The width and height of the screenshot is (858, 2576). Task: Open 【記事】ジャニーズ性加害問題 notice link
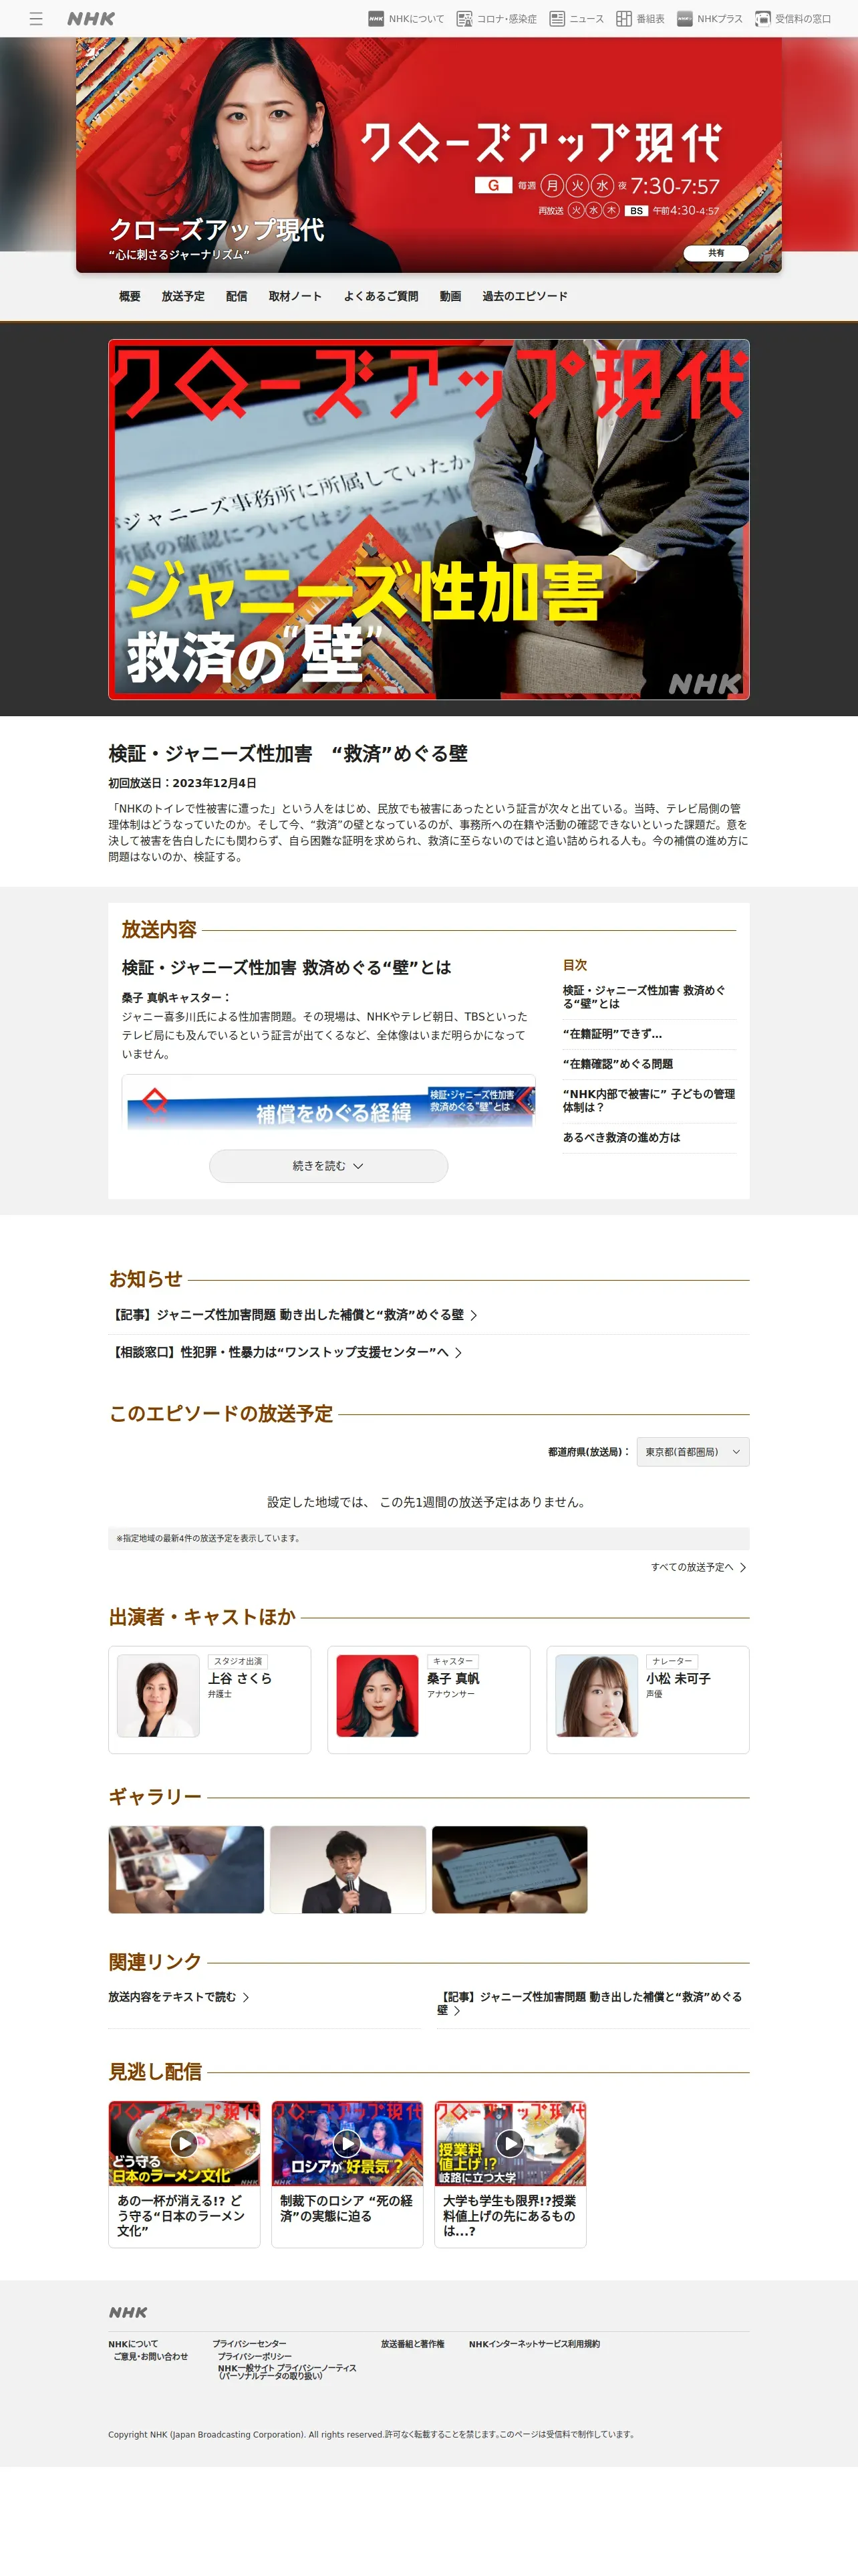(x=293, y=1315)
